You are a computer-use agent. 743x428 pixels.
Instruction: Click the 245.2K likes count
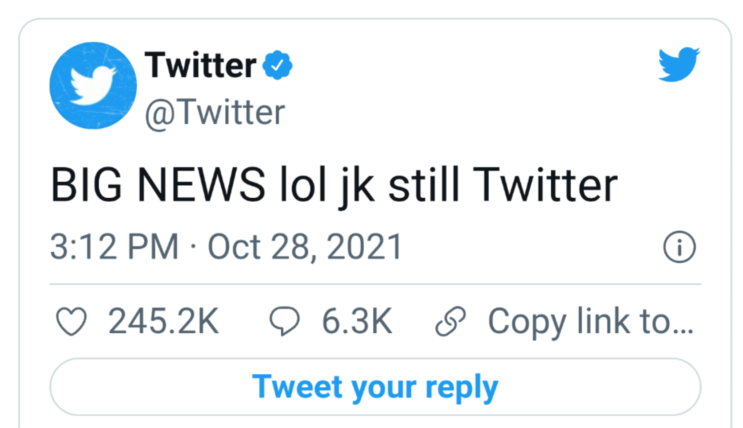(164, 321)
